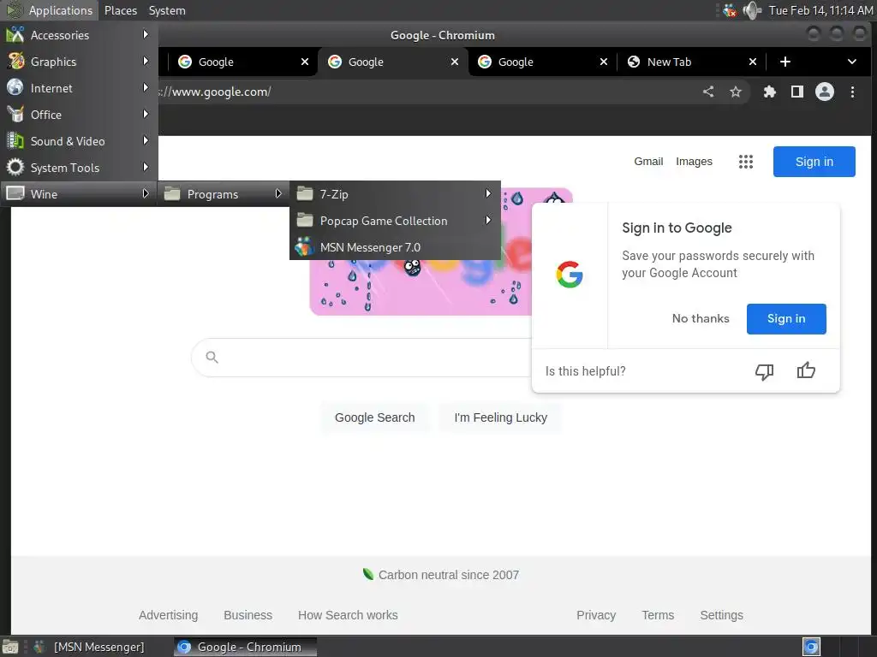This screenshot has width=877, height=657.
Task: Click Sign in inside the Google popup
Action: [786, 318]
